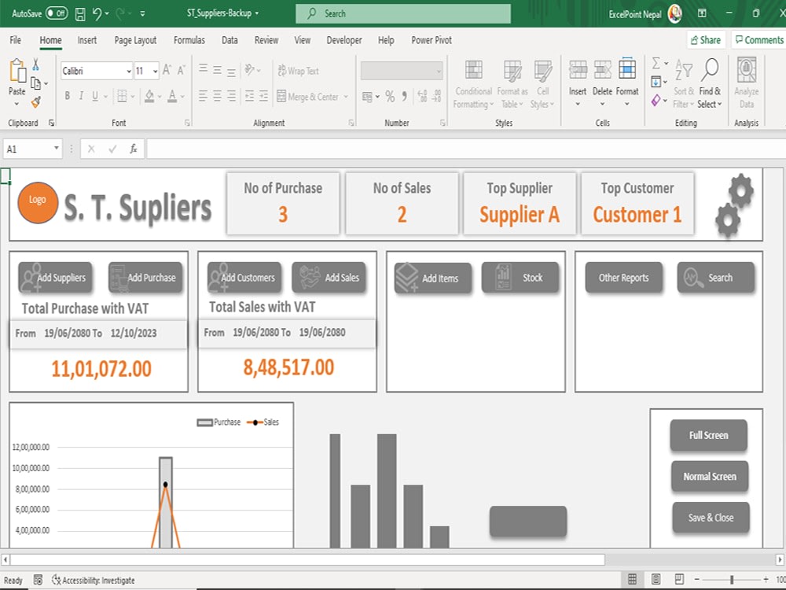
Task: Expand the Customize Quick Access Toolbar arrow
Action: point(142,13)
